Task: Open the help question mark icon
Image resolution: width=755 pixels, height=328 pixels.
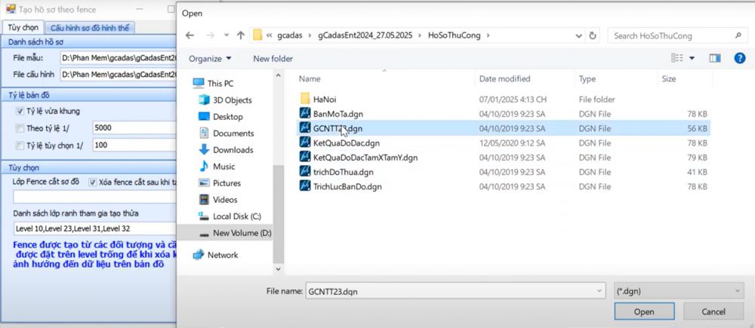Action: click(740, 58)
